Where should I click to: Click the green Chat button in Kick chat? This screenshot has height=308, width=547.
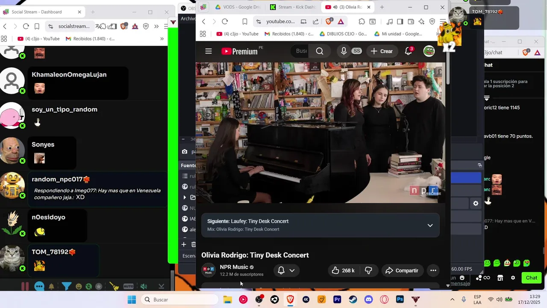(531, 278)
